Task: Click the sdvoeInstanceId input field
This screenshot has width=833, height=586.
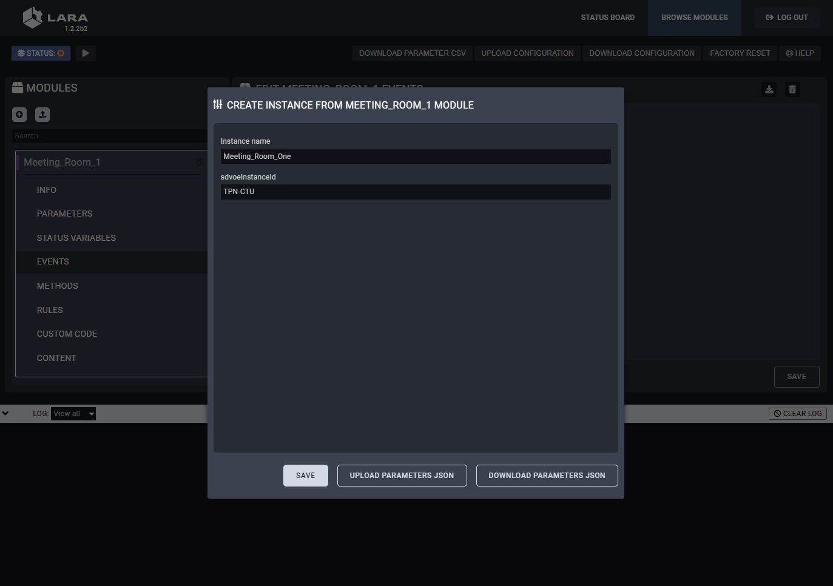Action: point(416,192)
